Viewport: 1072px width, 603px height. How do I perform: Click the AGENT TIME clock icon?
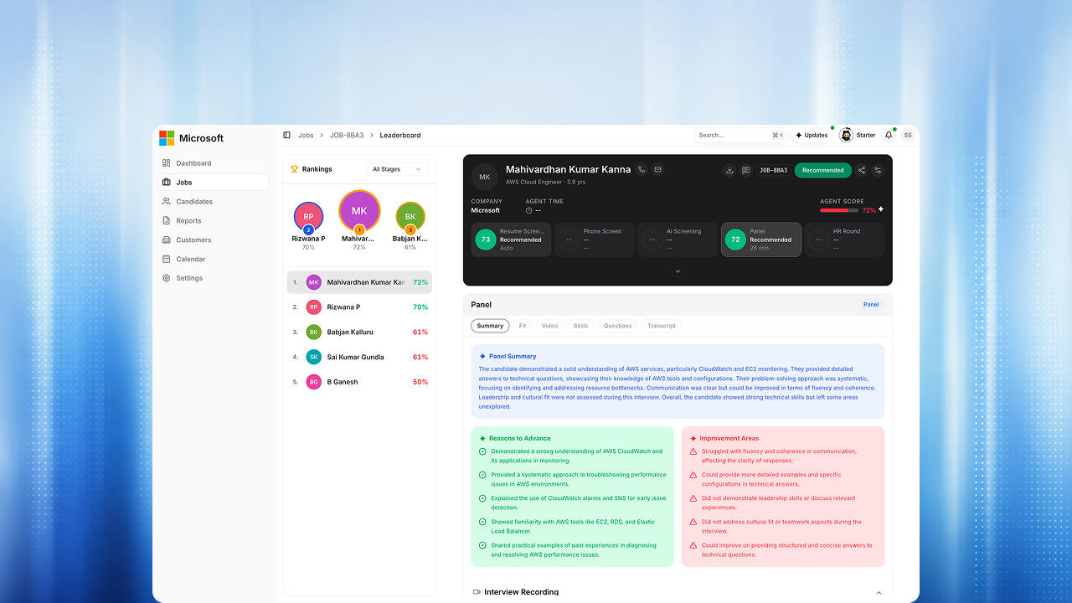(528, 210)
